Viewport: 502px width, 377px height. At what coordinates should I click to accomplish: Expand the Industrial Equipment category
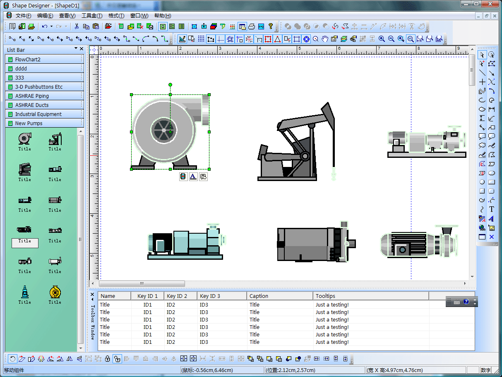(x=38, y=114)
